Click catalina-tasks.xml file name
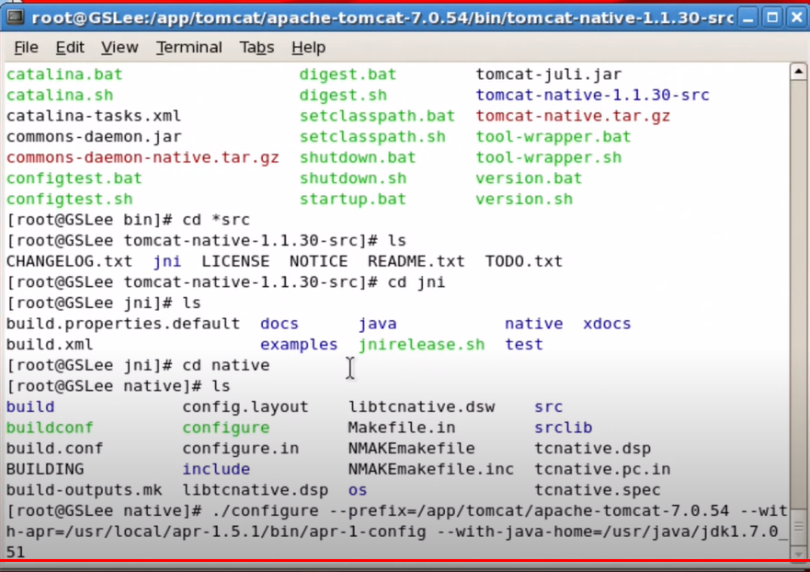 [94, 116]
